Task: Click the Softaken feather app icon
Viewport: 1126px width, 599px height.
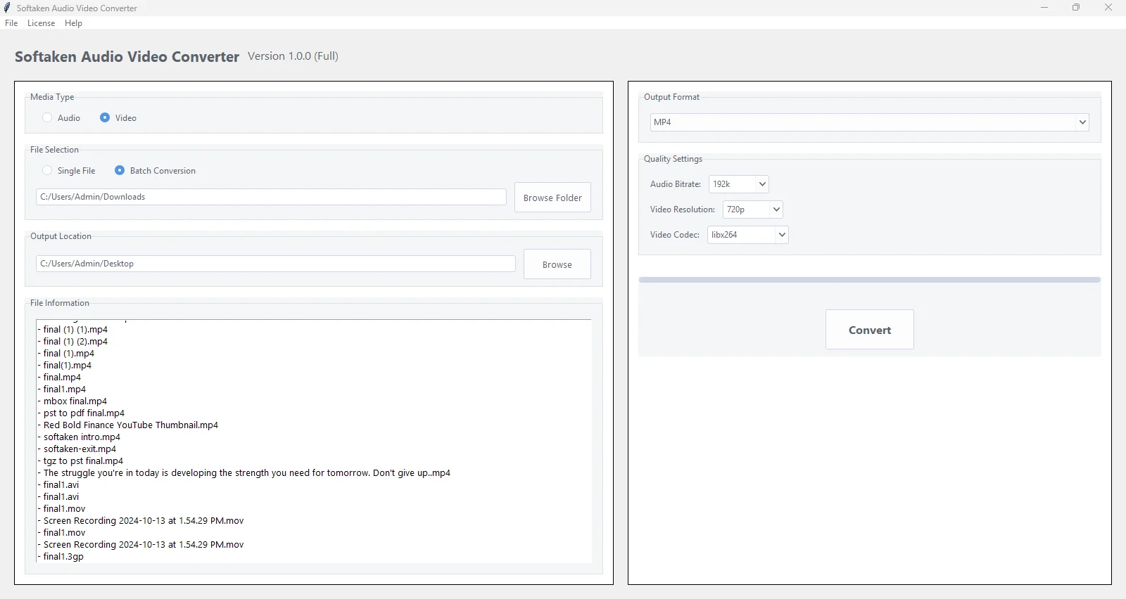Action: tap(7, 8)
